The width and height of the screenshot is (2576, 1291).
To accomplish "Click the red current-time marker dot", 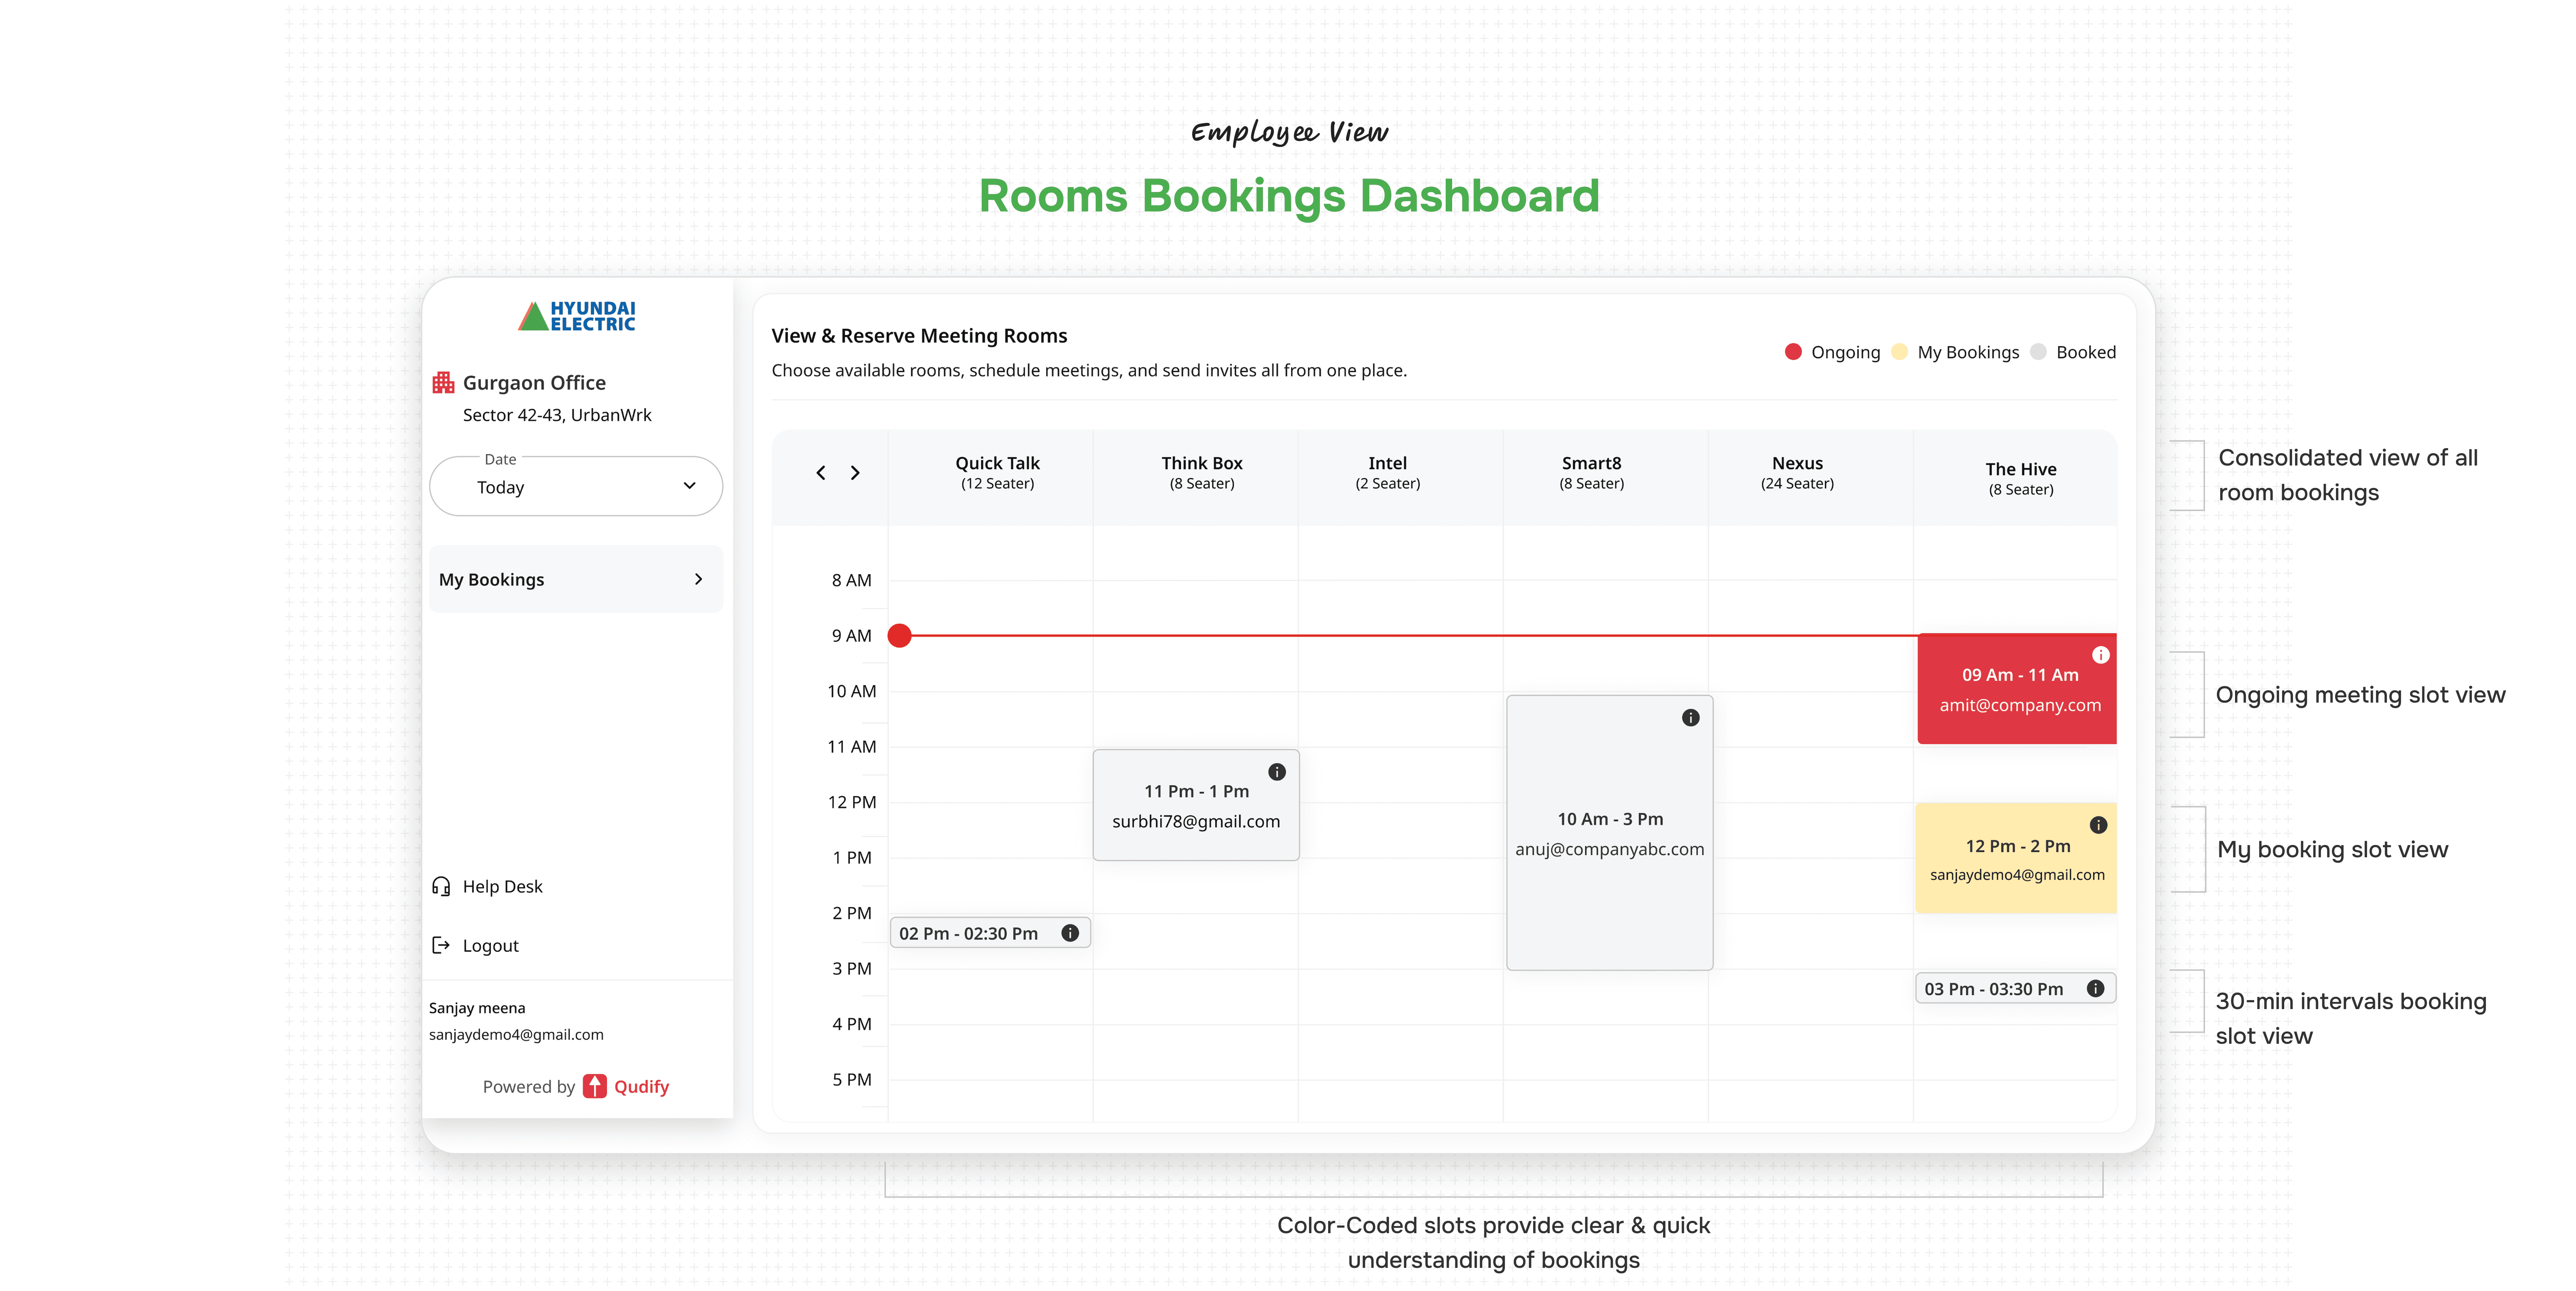I will (x=899, y=635).
